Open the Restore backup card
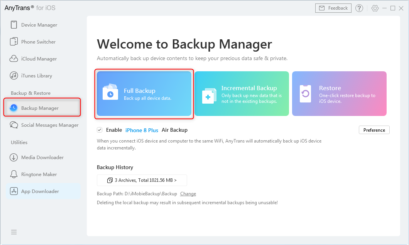Image resolution: width=409 pixels, height=245 pixels. (x=339, y=94)
